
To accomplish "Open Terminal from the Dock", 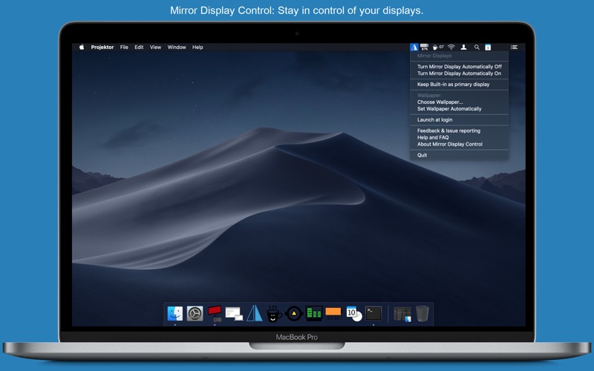I will click(x=373, y=313).
